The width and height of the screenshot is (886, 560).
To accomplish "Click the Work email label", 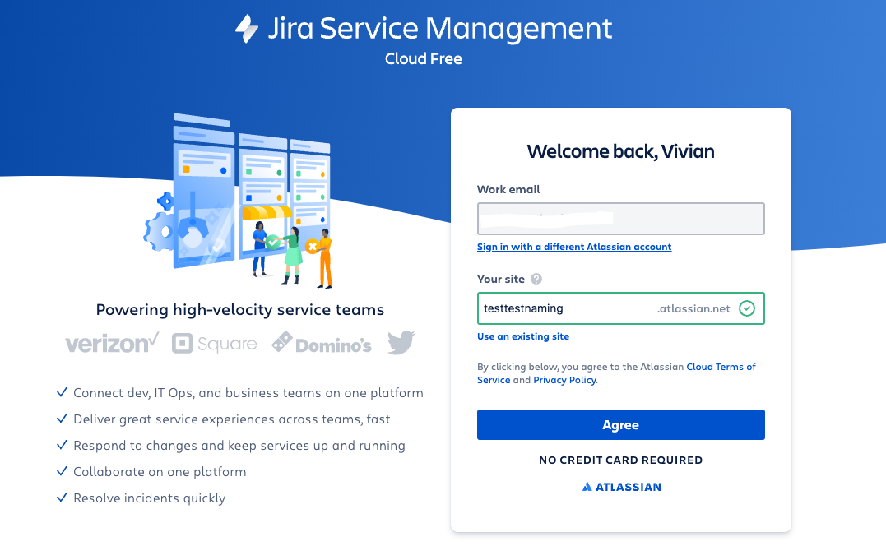I will pos(508,189).
